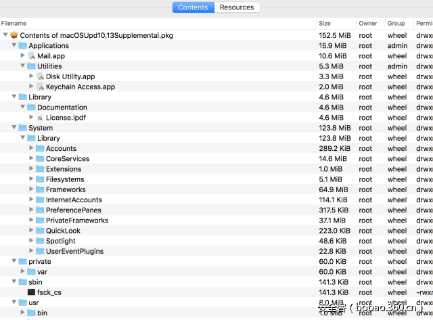Expand the CoreServices folder
The height and width of the screenshot is (320, 433).
31,159
